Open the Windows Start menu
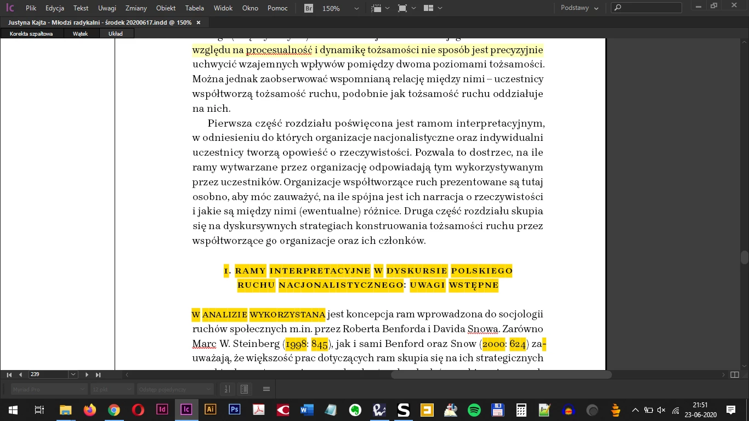 (x=13, y=409)
